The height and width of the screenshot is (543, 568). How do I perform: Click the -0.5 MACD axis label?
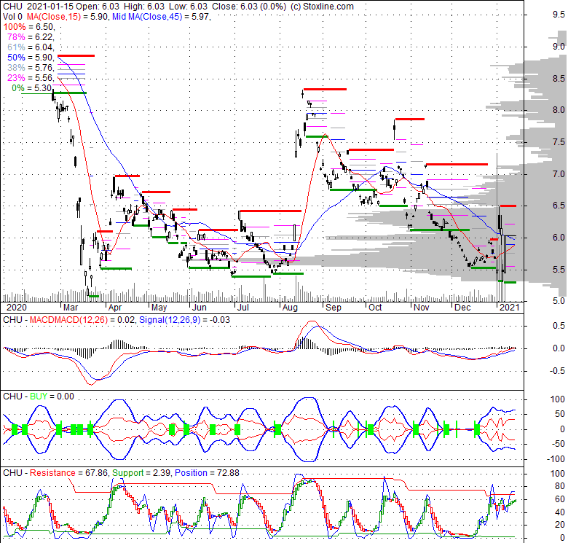coord(557,371)
